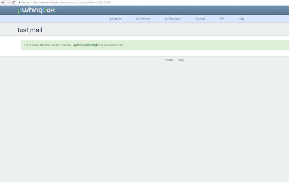Screen dimensions: 289x182
Task: Click the browser back arrow
Action: coord(3,2)
